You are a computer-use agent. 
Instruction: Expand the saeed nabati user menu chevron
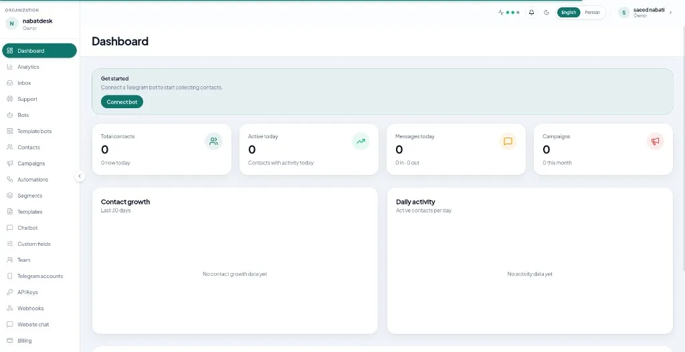click(670, 13)
